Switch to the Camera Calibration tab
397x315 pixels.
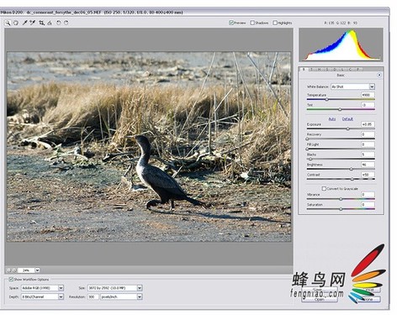pyautogui.click(x=350, y=69)
